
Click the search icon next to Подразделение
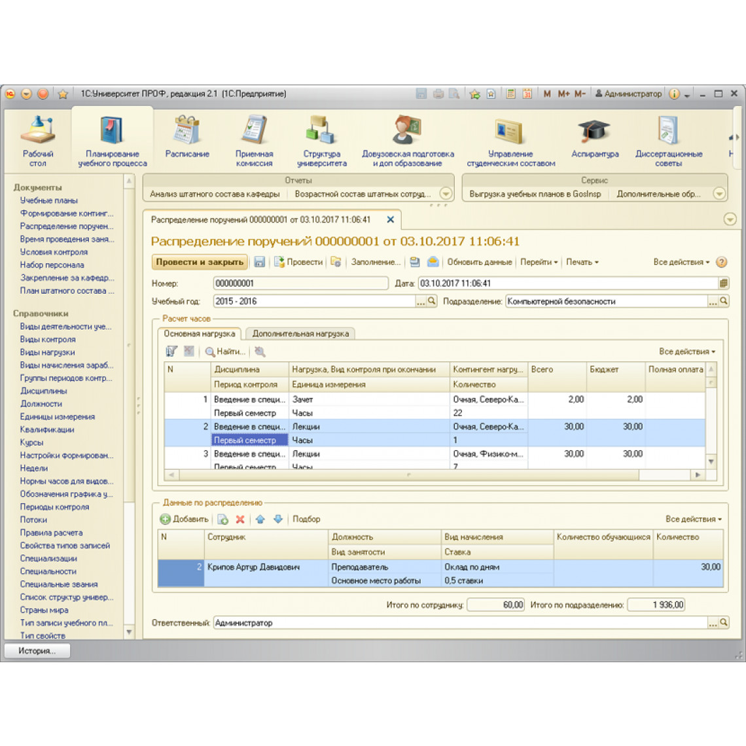(x=723, y=301)
